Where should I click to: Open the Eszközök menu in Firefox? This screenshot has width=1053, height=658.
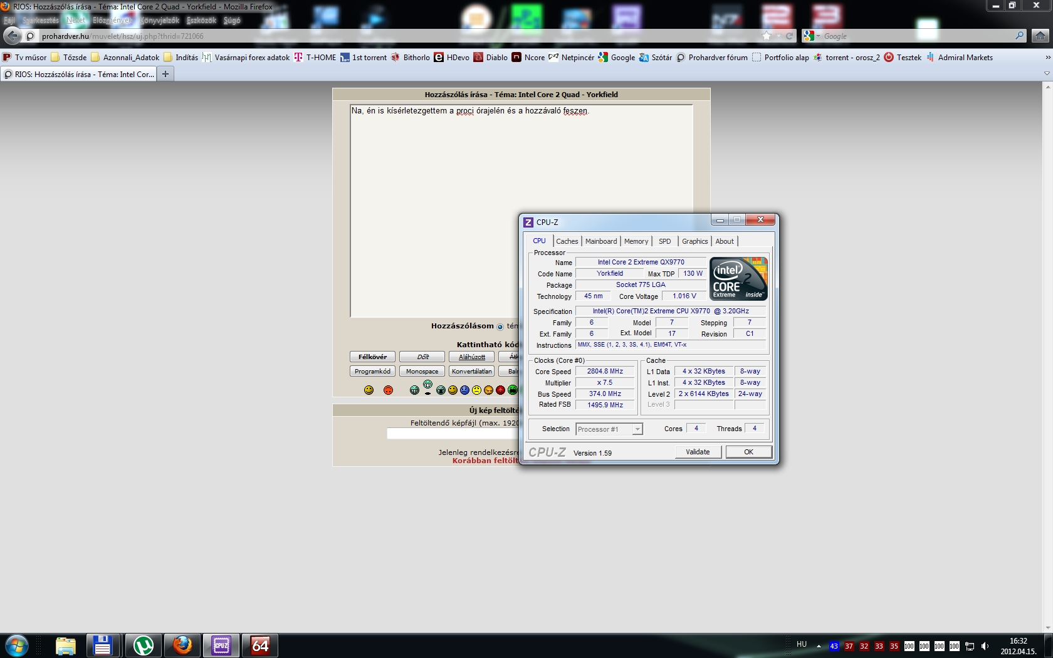pos(201,20)
